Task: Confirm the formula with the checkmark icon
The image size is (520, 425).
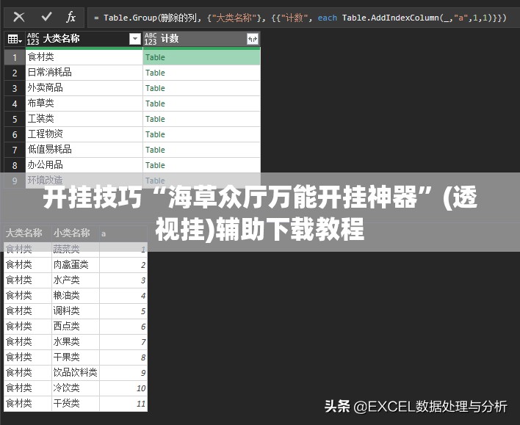Action: coord(46,17)
